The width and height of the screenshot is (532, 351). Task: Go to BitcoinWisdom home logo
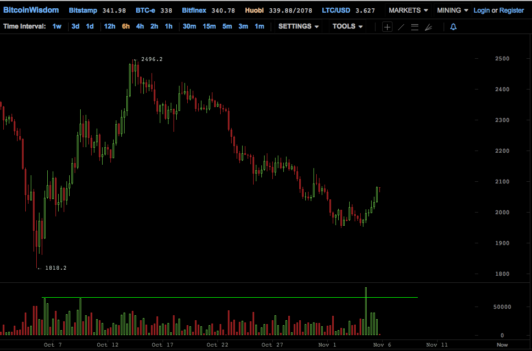31,10
